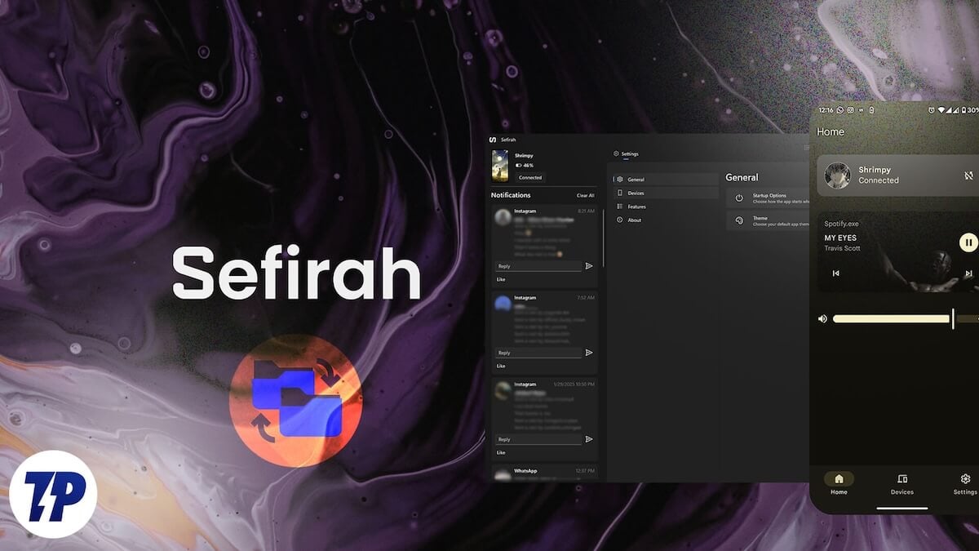The height and width of the screenshot is (551, 979).
Task: Click the power icon beside Startup Options
Action: coord(738,196)
